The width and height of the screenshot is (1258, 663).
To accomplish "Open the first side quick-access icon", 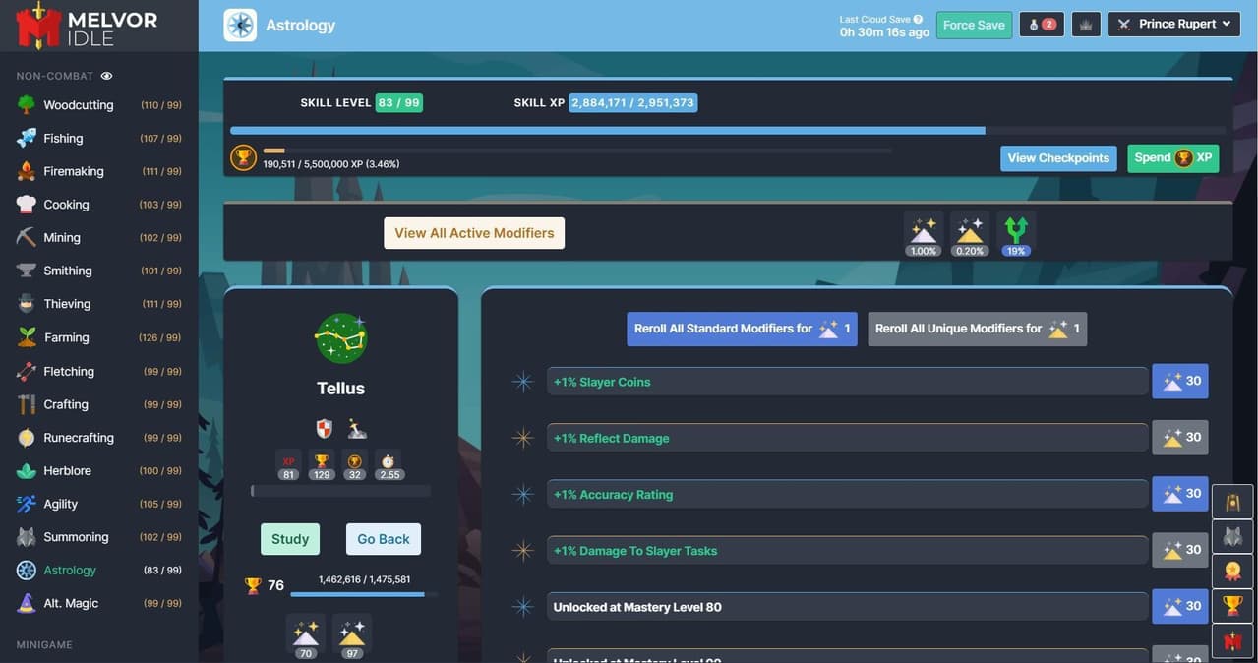I will (x=1232, y=502).
